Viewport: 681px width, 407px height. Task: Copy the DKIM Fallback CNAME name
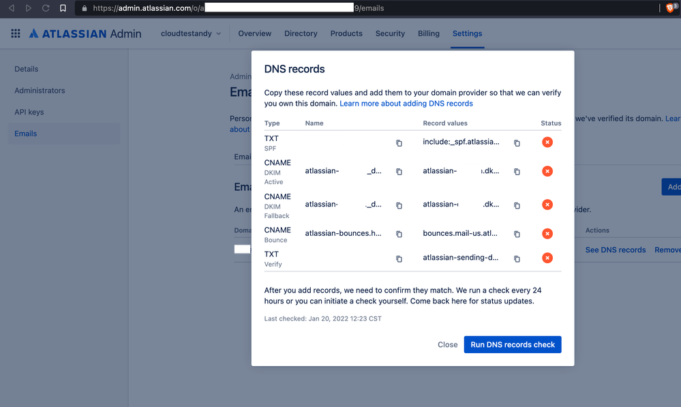tap(399, 205)
